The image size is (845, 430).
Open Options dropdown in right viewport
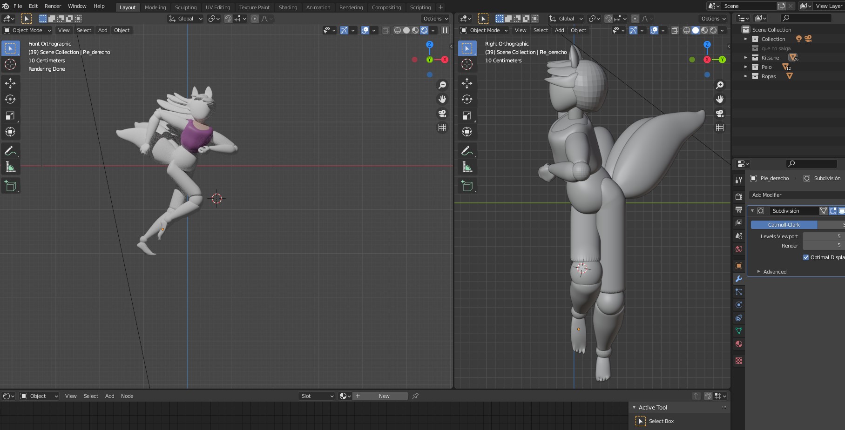(x=713, y=19)
